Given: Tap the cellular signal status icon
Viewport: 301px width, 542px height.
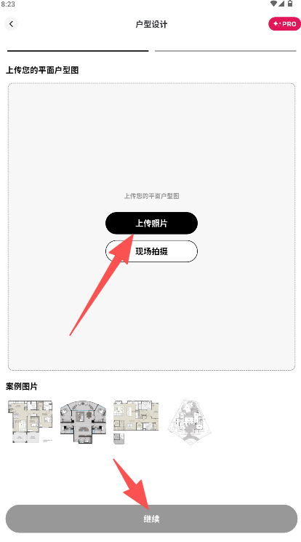Looking at the screenshot, I should (281, 4).
